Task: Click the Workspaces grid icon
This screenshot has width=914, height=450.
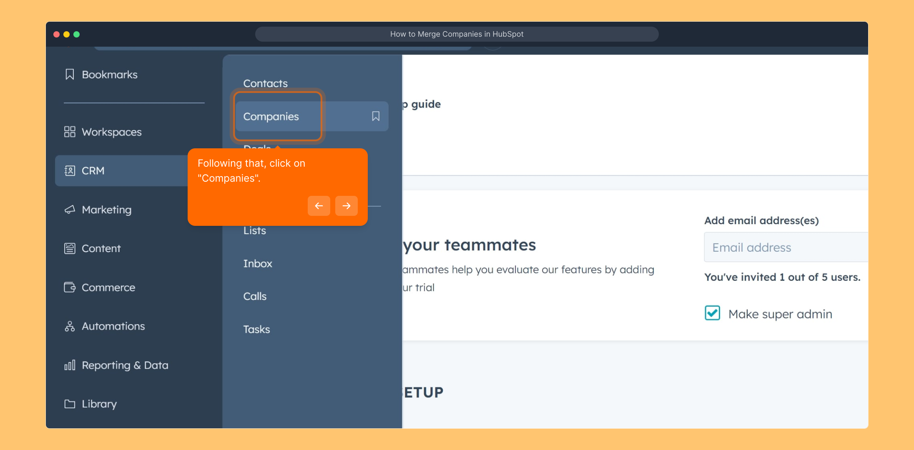Action: tap(70, 132)
